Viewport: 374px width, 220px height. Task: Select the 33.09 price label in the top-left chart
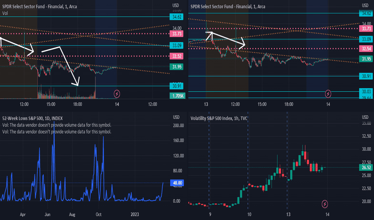pyautogui.click(x=177, y=45)
